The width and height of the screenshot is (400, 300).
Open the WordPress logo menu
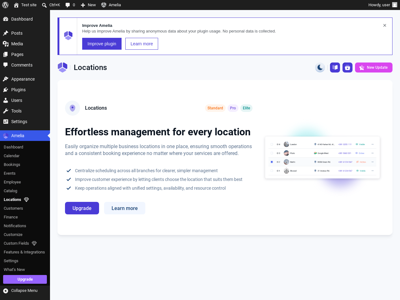tap(5, 5)
